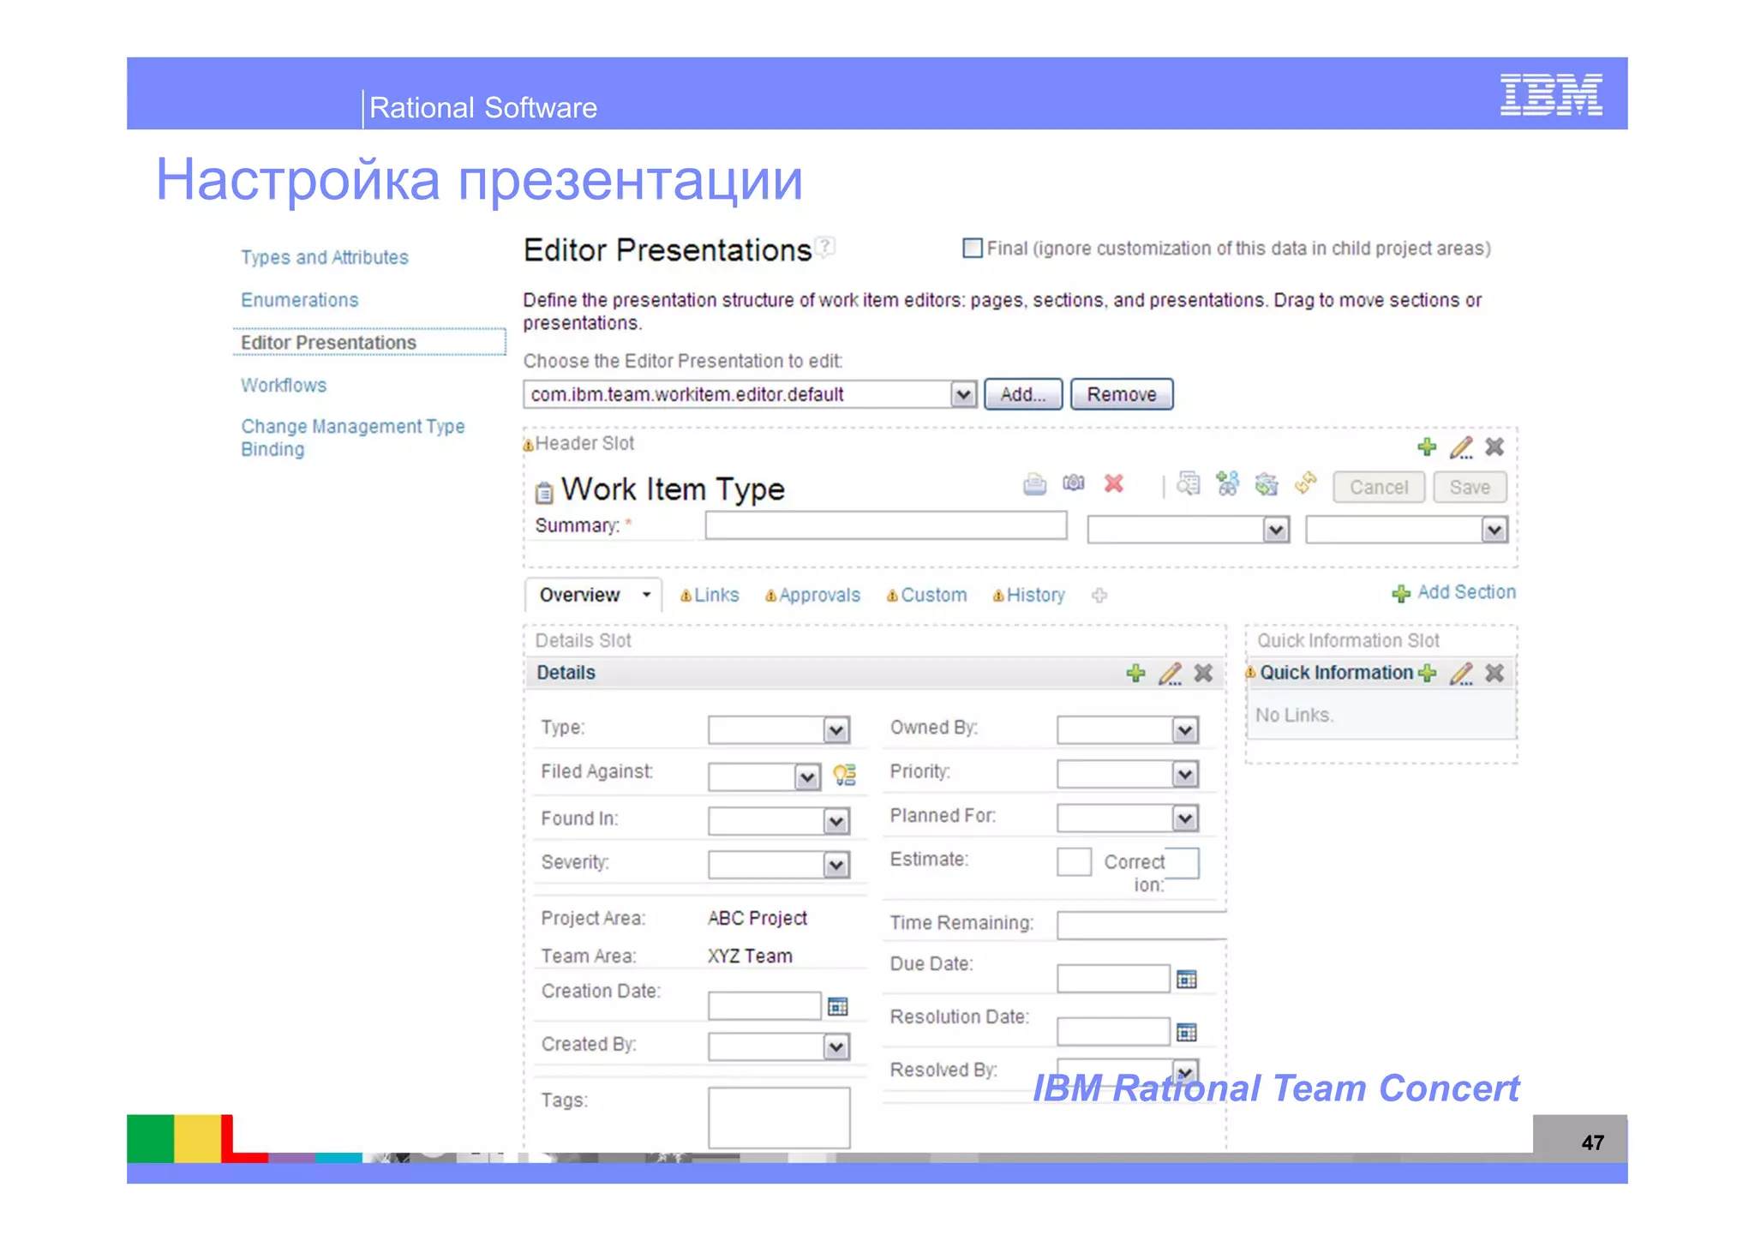Click the Header Slot remove X icon
The width and height of the screenshot is (1755, 1241).
point(1494,447)
